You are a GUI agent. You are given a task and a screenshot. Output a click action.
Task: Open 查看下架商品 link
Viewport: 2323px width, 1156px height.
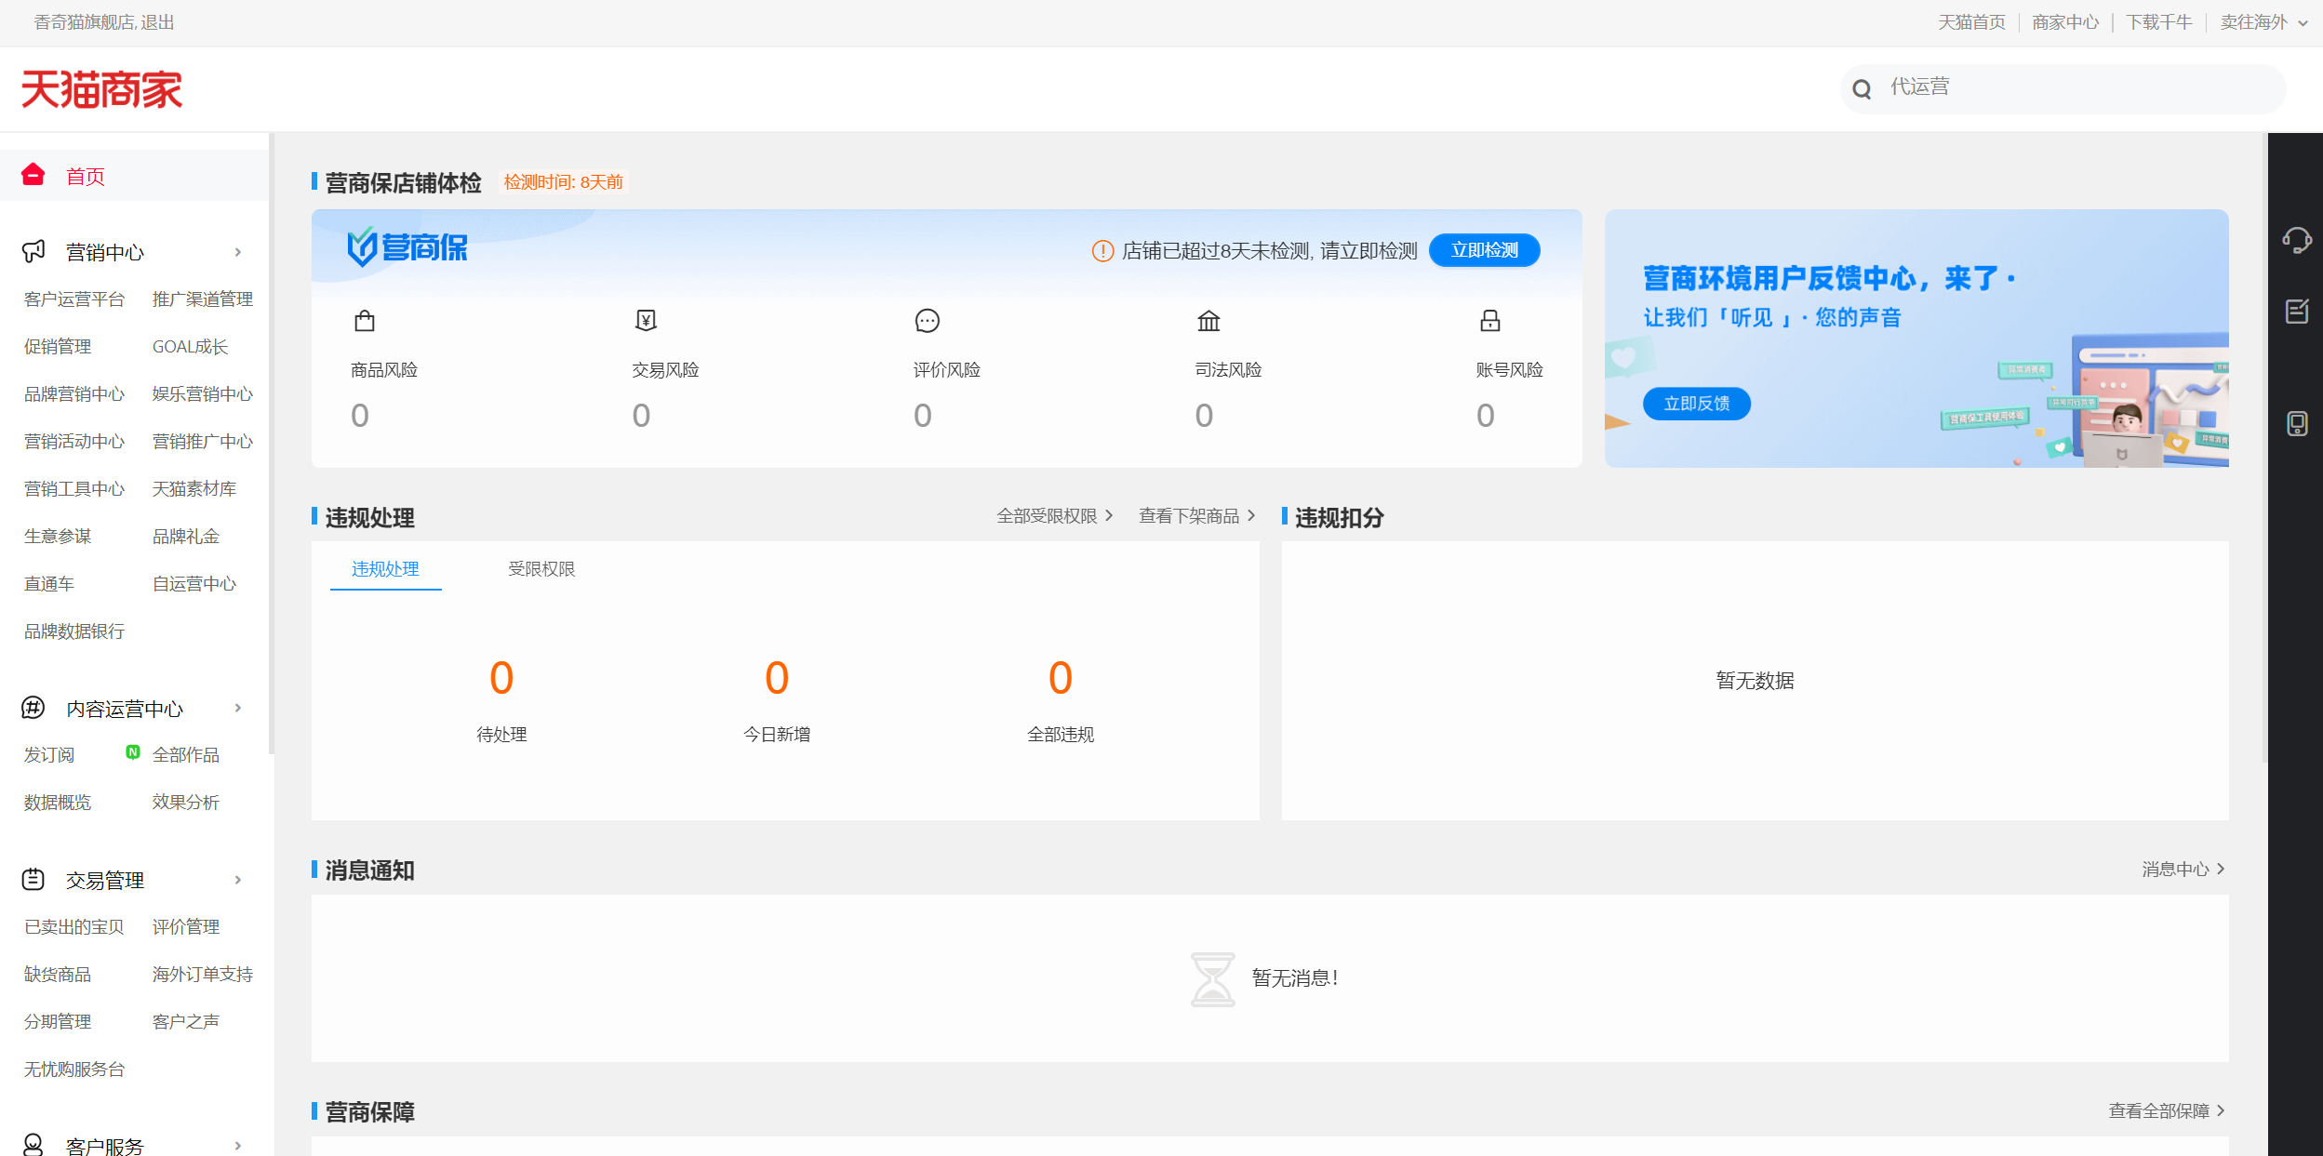coord(1196,515)
